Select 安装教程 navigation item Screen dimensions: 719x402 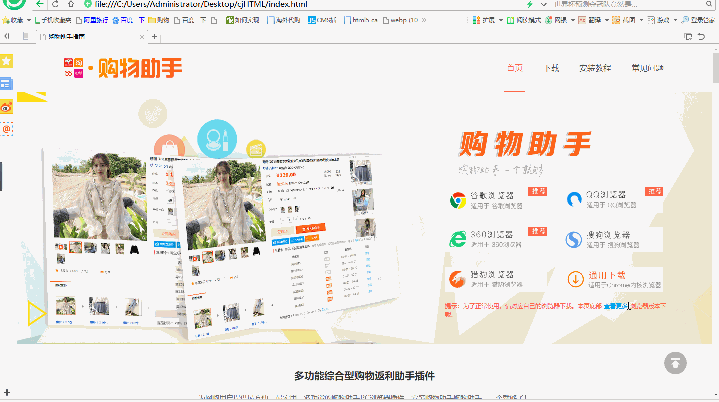595,68
